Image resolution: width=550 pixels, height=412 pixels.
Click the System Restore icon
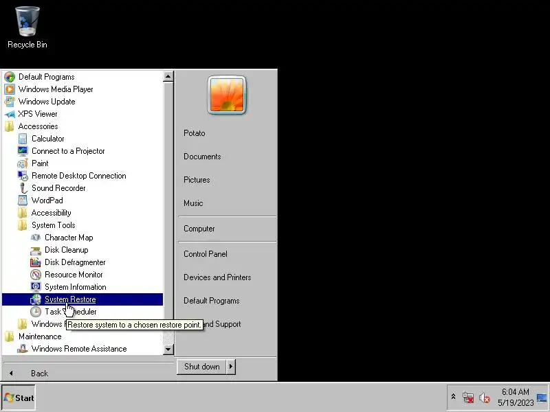click(x=36, y=299)
